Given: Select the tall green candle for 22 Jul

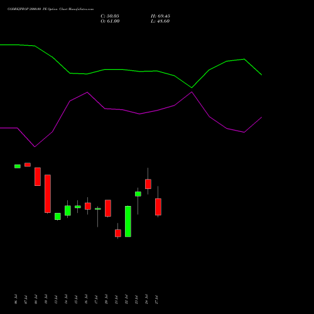Looking at the screenshot, I should pos(128,221).
